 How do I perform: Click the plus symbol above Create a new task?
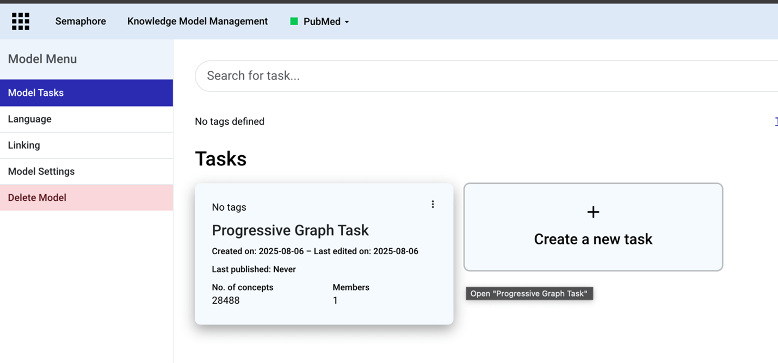pyautogui.click(x=592, y=212)
